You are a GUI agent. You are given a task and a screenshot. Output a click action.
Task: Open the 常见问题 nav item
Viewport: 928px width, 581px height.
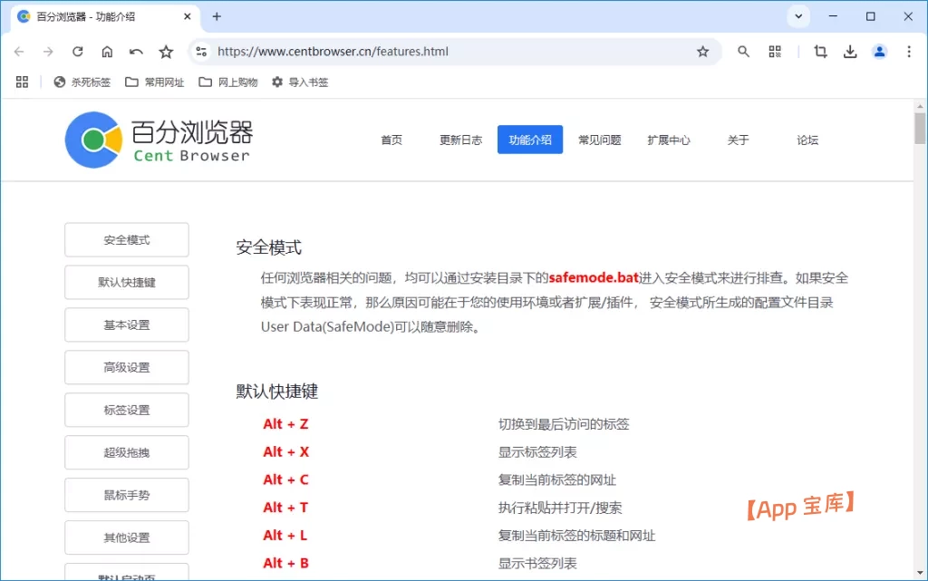(x=600, y=140)
